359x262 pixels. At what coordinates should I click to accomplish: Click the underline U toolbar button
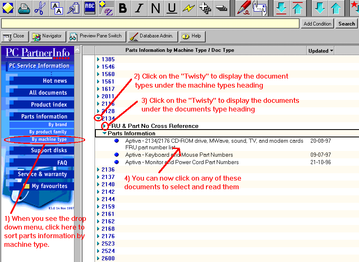[x=172, y=8]
